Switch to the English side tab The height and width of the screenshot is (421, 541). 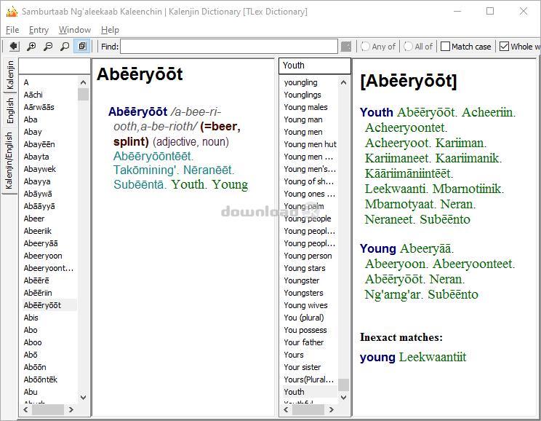[9, 110]
